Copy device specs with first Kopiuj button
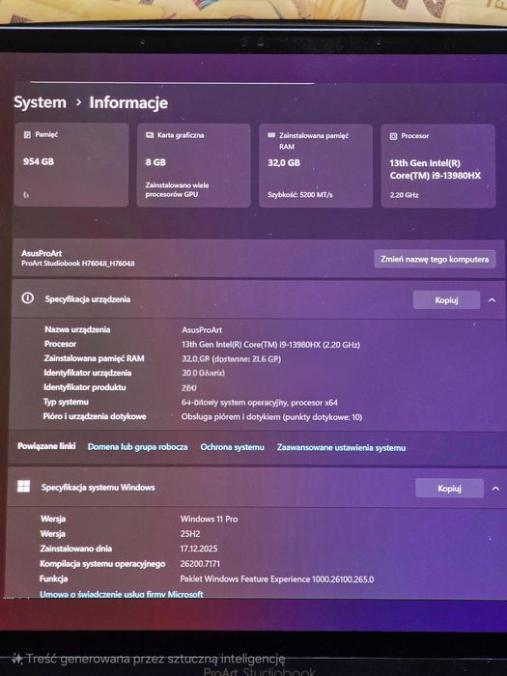 [x=446, y=300]
